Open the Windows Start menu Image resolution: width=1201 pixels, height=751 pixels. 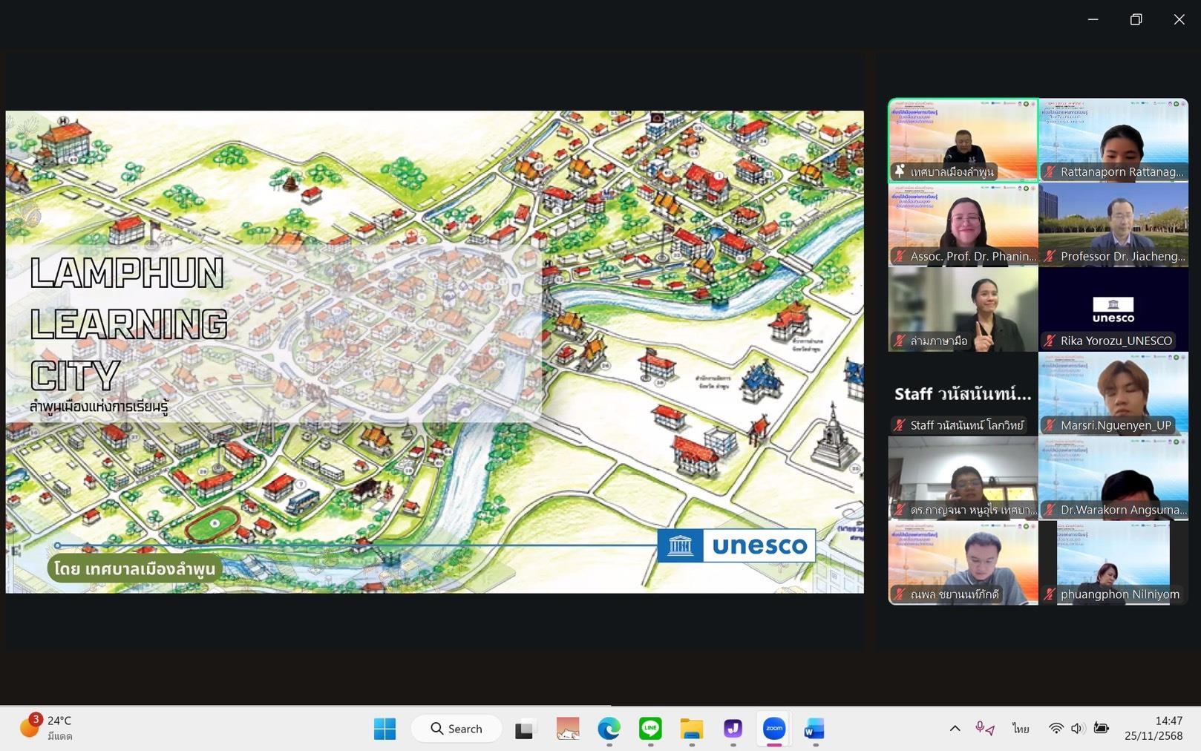pyautogui.click(x=384, y=729)
